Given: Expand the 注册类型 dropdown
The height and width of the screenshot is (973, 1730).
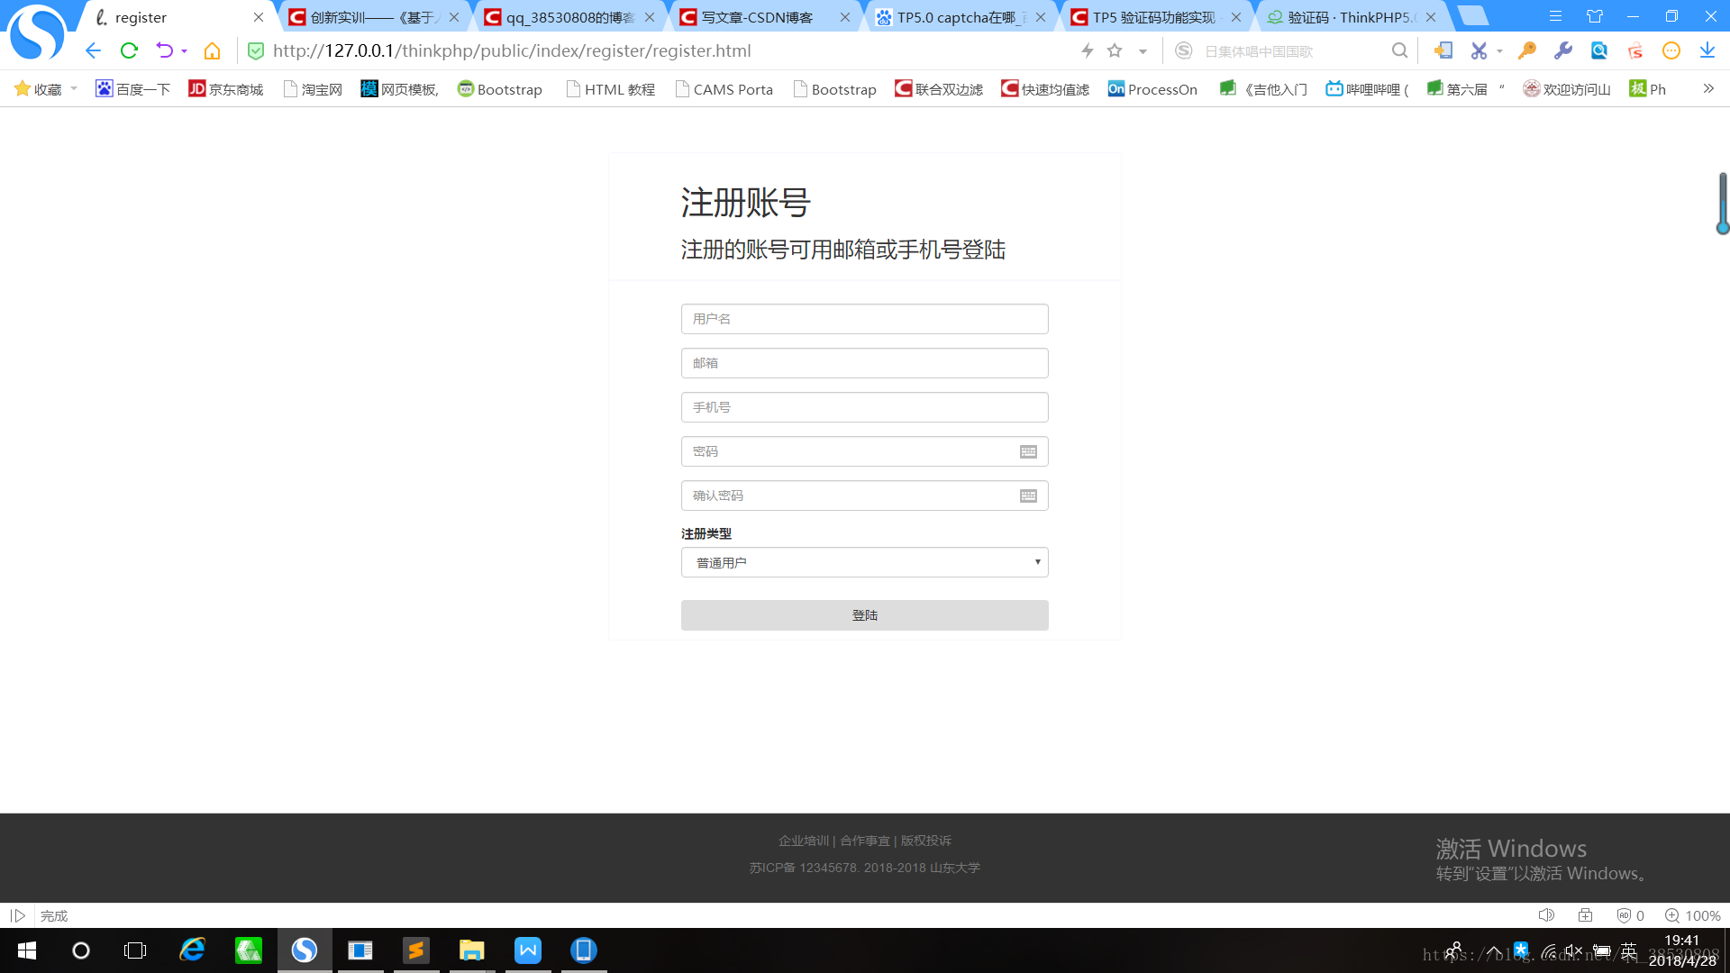Looking at the screenshot, I should click(864, 563).
